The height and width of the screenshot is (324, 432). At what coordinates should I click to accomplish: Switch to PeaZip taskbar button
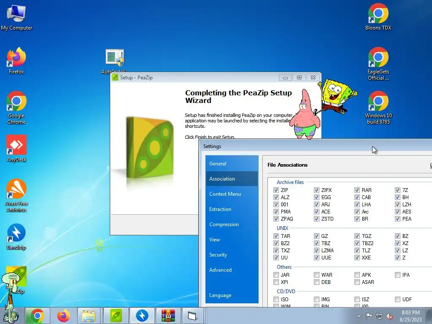(x=116, y=316)
